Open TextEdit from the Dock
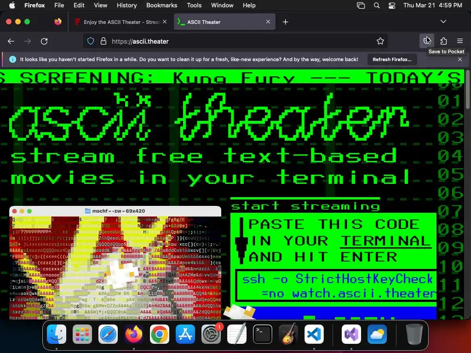 [237, 334]
